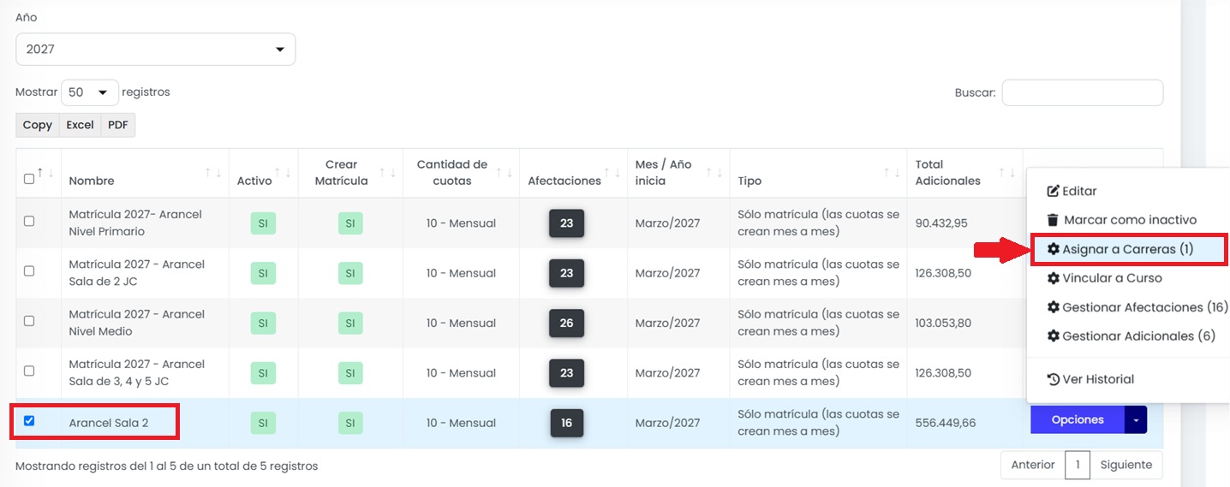Click the gear icon beside Vincular a Curso
The height and width of the screenshot is (487, 1230).
1054,278
